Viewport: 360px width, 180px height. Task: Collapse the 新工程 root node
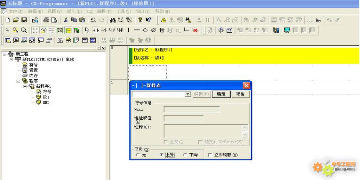click(x=4, y=54)
